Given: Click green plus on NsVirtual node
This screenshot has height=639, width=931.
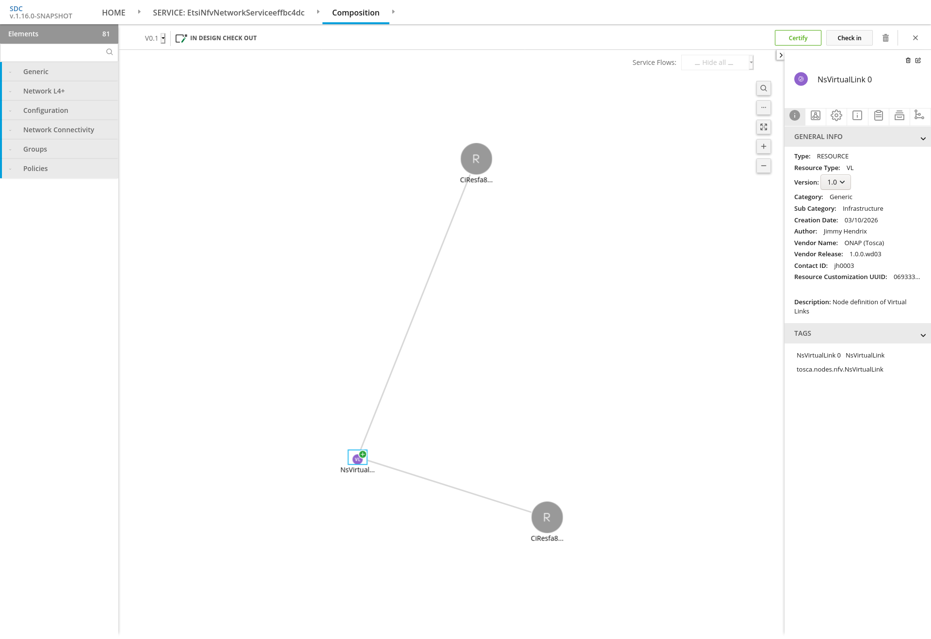Looking at the screenshot, I should click(363, 454).
